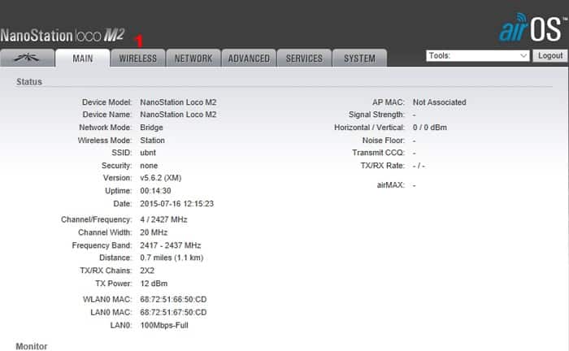Click the Network Mode value Bridge
Image resolution: width=569 pixels, height=351 pixels.
point(151,128)
